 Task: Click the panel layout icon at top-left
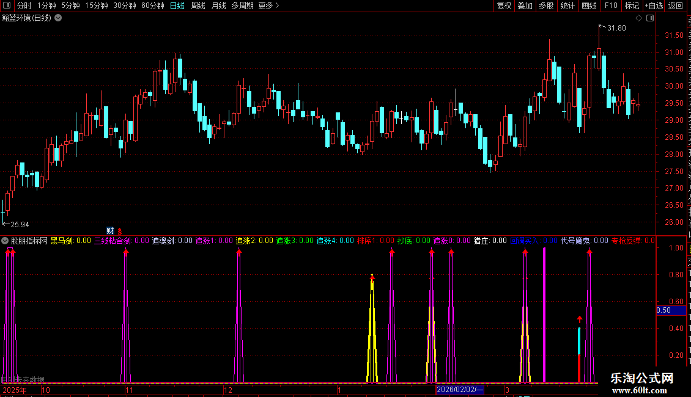click(x=7, y=5)
